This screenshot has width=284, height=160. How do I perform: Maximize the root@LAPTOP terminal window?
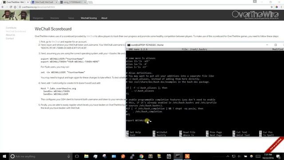tap(276, 45)
